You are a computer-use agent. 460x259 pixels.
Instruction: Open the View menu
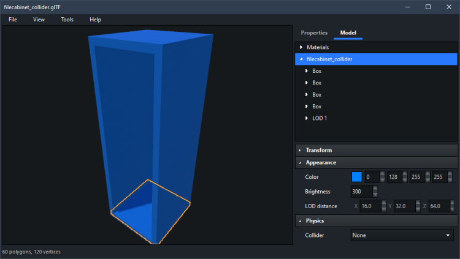pyautogui.click(x=39, y=20)
